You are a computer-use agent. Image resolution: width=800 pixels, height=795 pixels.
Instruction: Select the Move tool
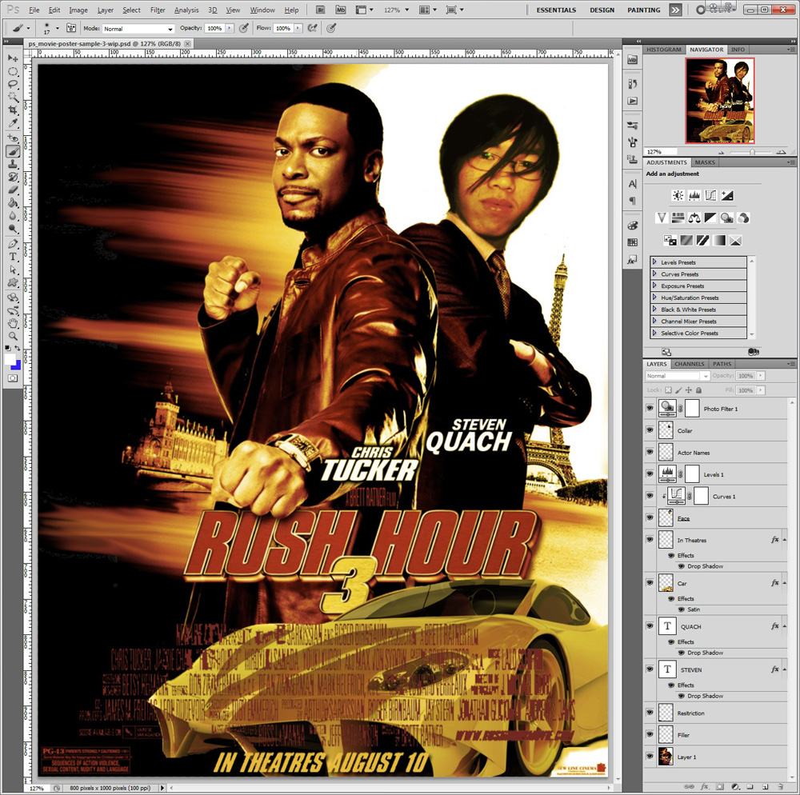click(x=13, y=58)
